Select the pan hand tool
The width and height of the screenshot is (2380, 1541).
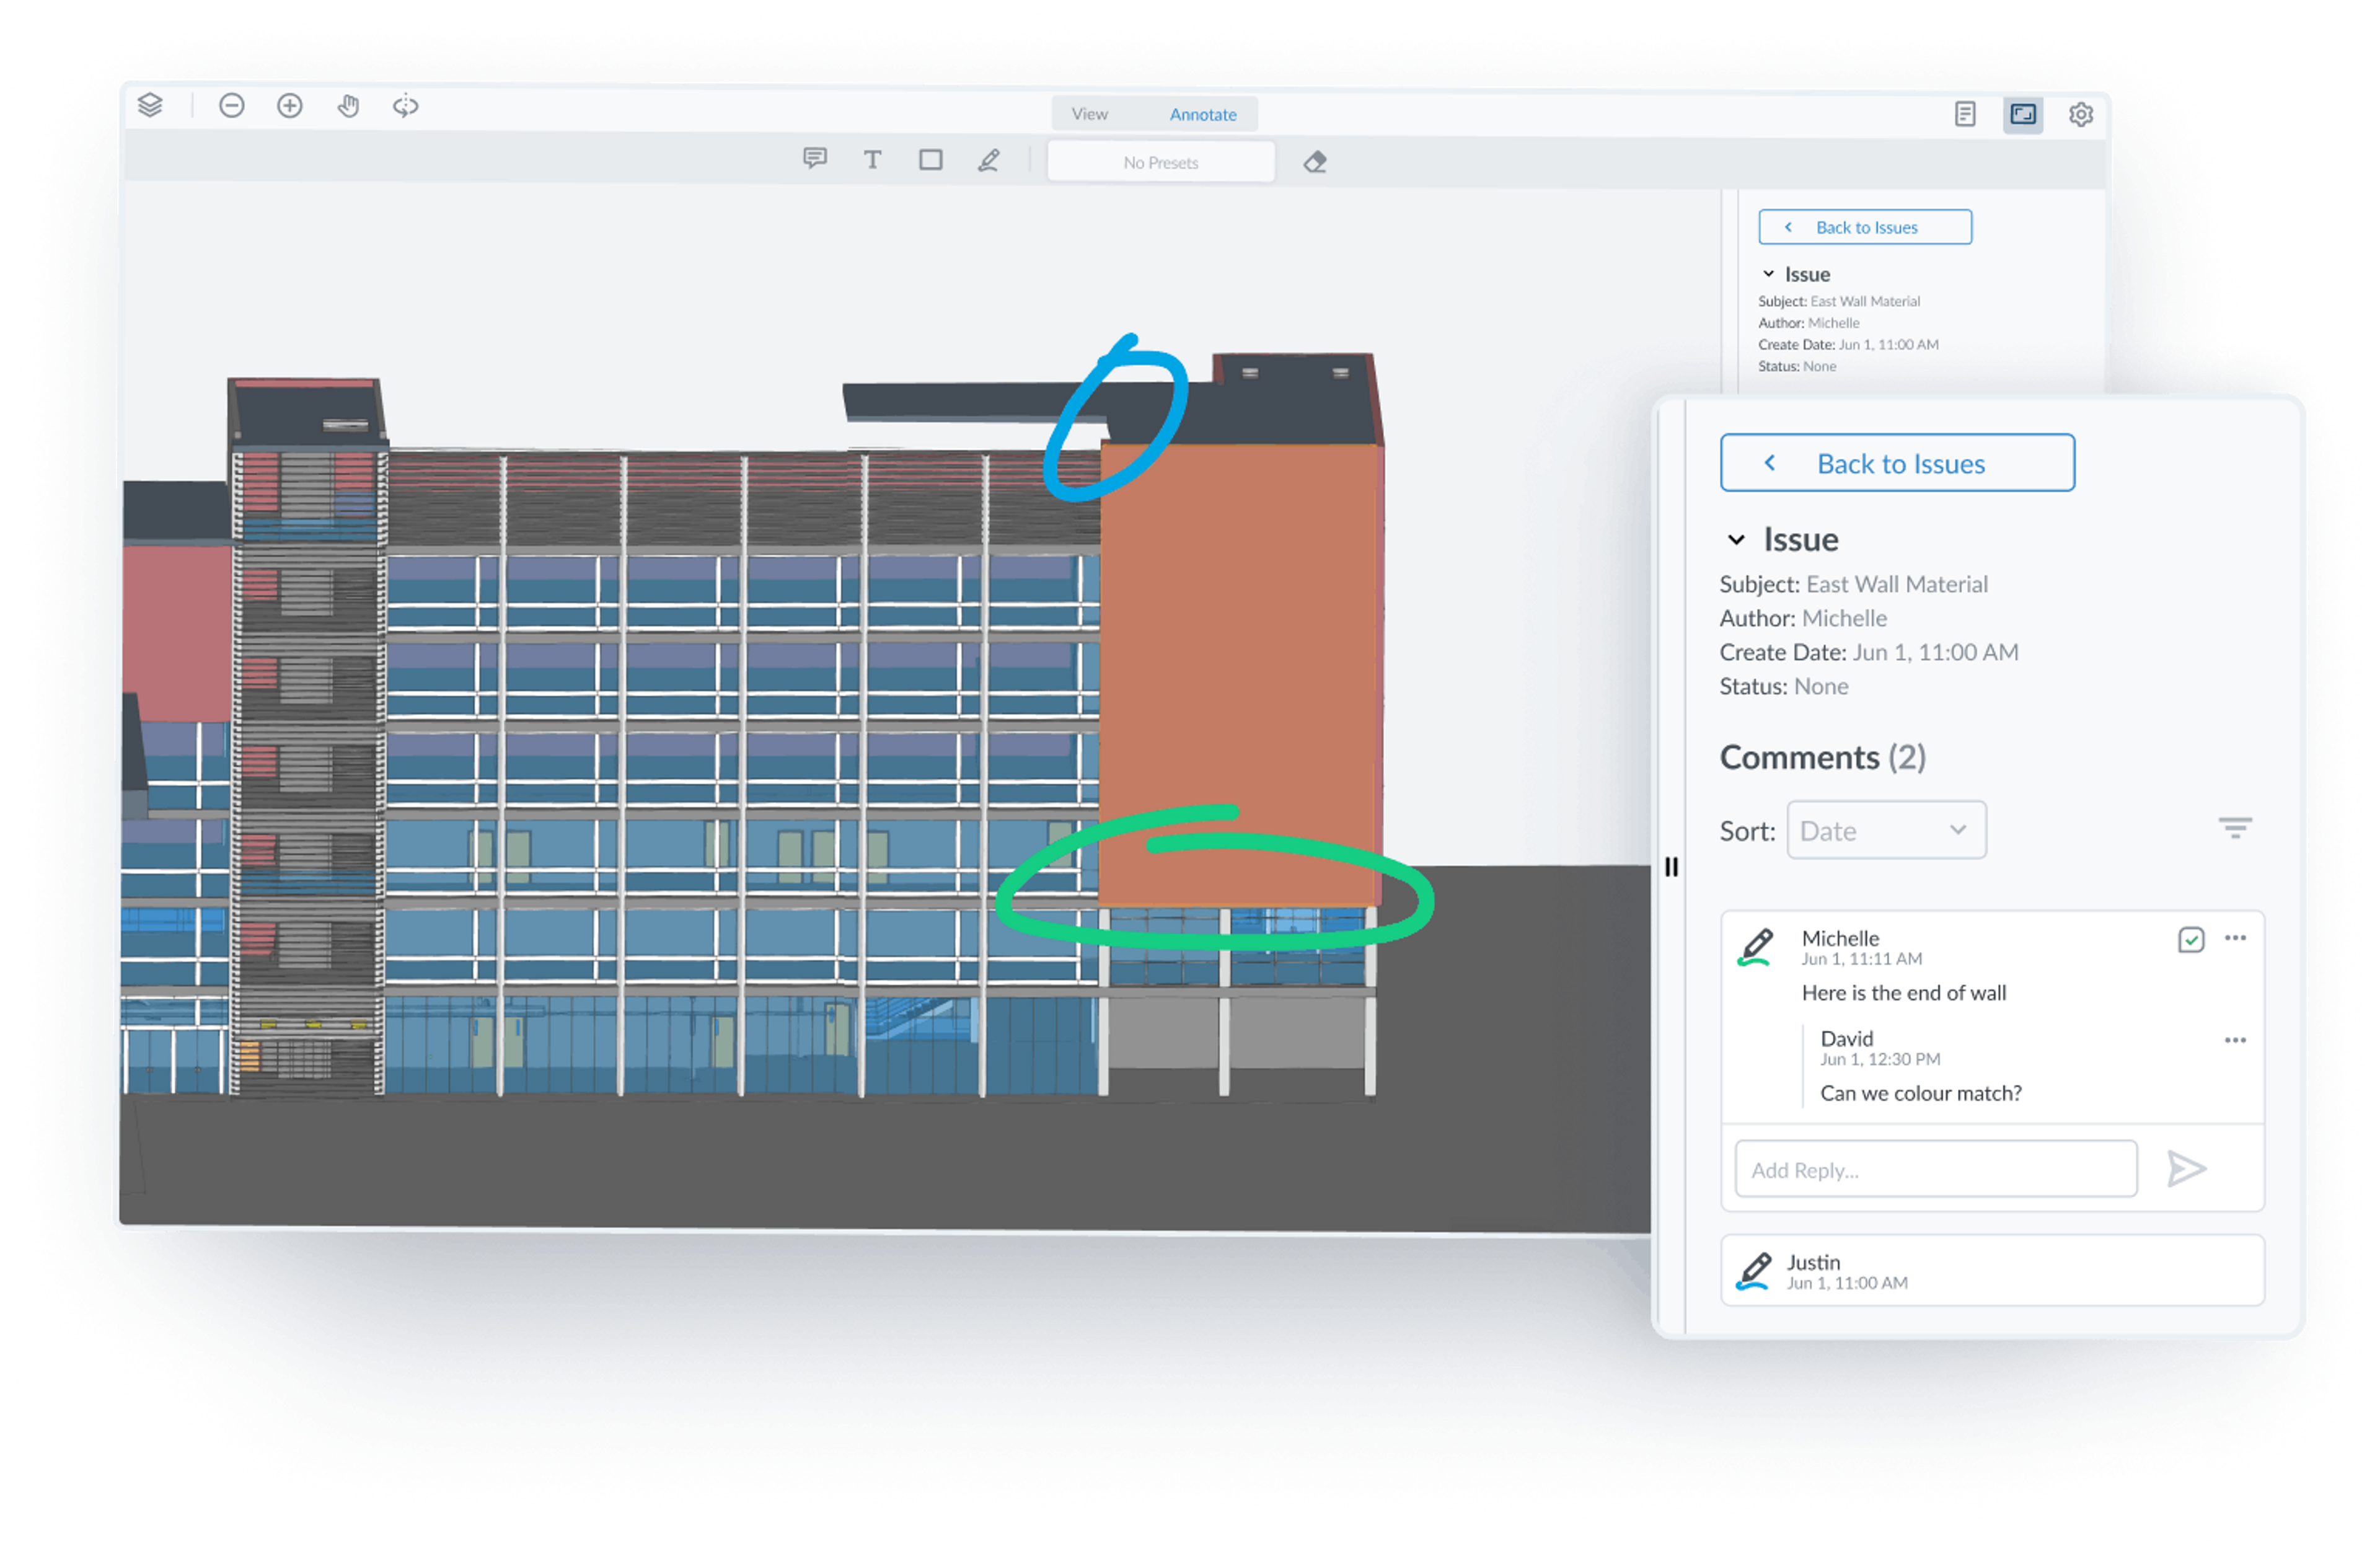348,106
